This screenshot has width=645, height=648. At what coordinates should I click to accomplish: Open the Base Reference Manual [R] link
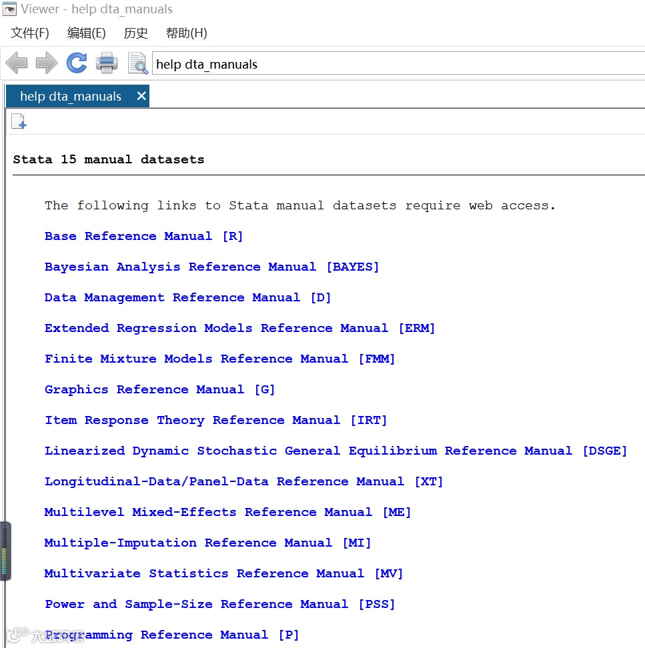pos(143,237)
